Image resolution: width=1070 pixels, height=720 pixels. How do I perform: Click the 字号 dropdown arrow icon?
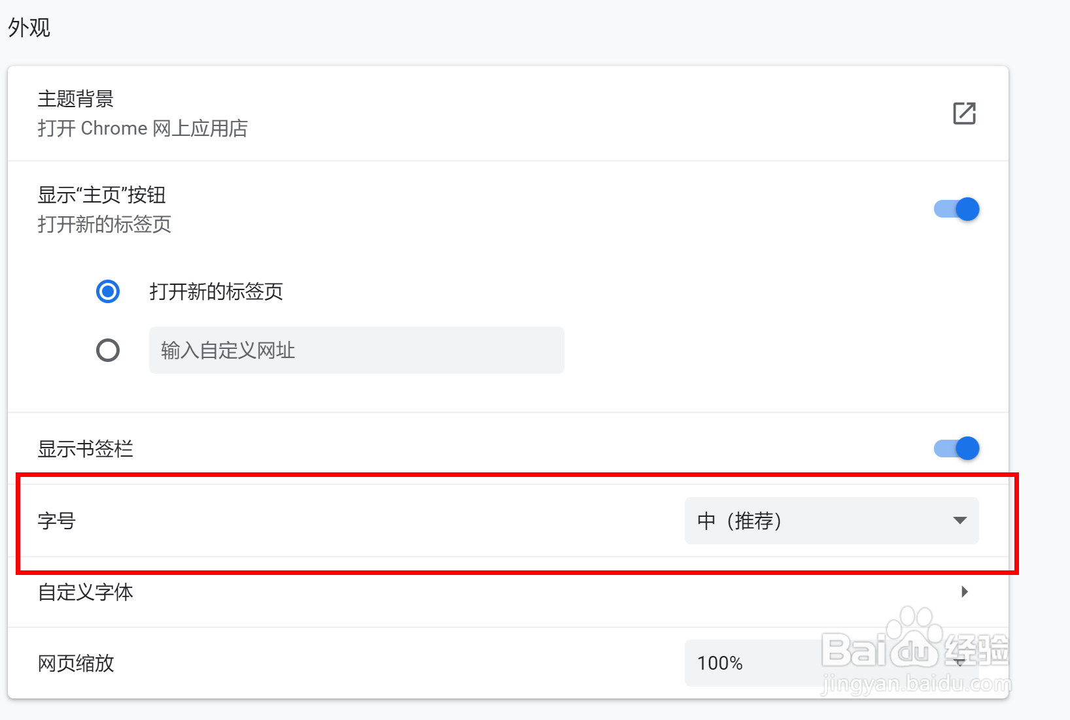pos(959,521)
